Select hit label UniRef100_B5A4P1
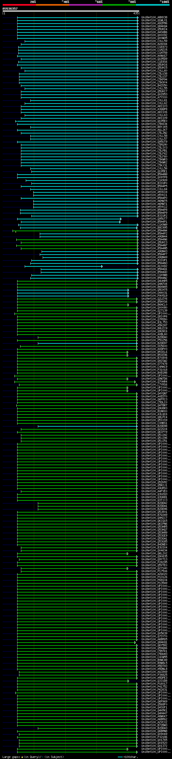 [154, 222]
